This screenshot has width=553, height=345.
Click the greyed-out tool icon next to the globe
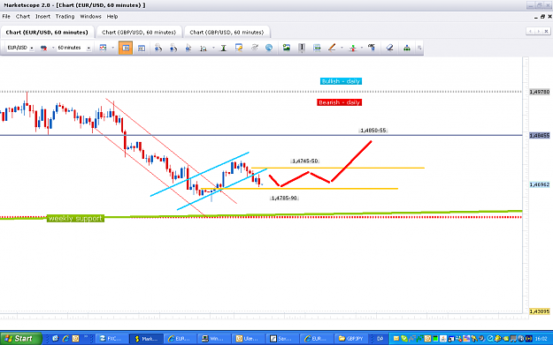(x=254, y=48)
